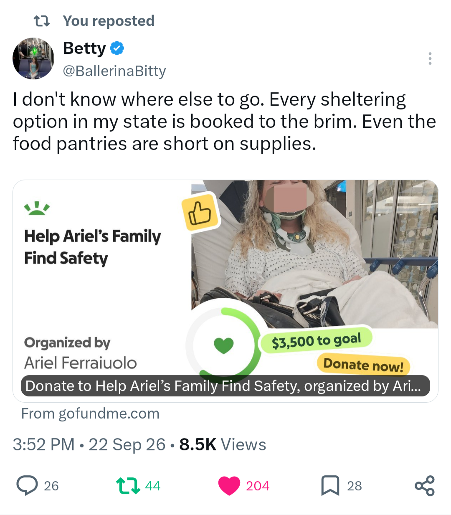
Task: Undo repost via green retweet icon
Action: pyautogui.click(x=128, y=486)
